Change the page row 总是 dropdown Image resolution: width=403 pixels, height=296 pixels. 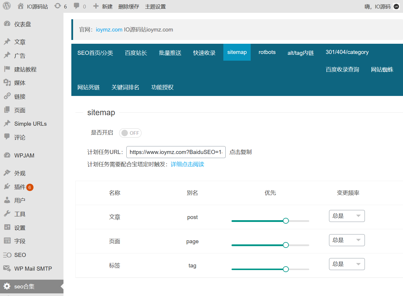pyautogui.click(x=347, y=240)
